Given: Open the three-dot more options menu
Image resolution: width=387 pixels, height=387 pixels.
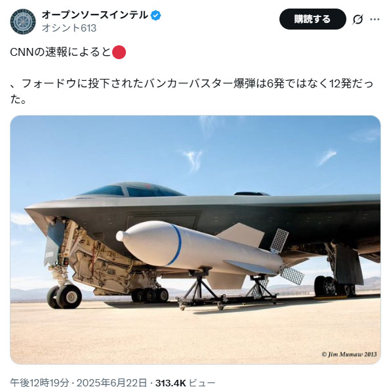Looking at the screenshot, I should pyautogui.click(x=375, y=19).
